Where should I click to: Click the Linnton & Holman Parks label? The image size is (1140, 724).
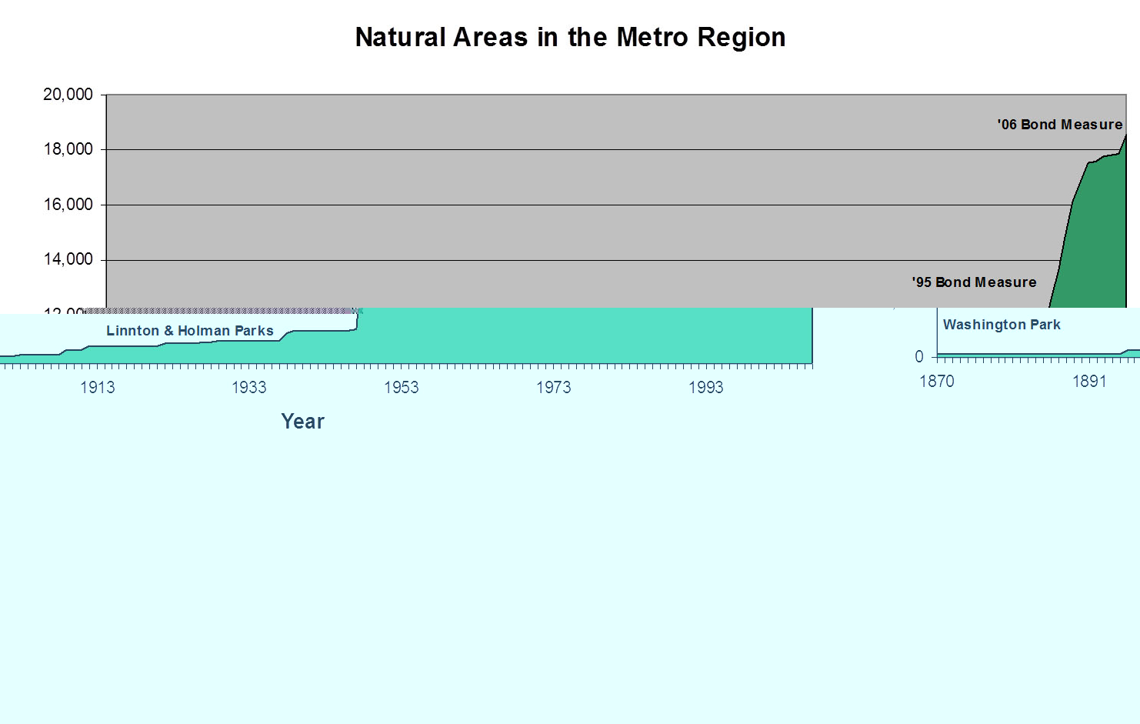coord(190,331)
